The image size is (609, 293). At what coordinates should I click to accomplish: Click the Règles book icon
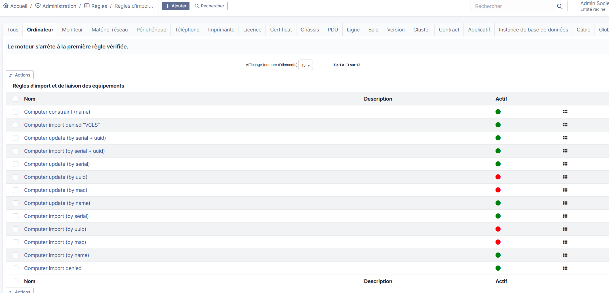87,6
